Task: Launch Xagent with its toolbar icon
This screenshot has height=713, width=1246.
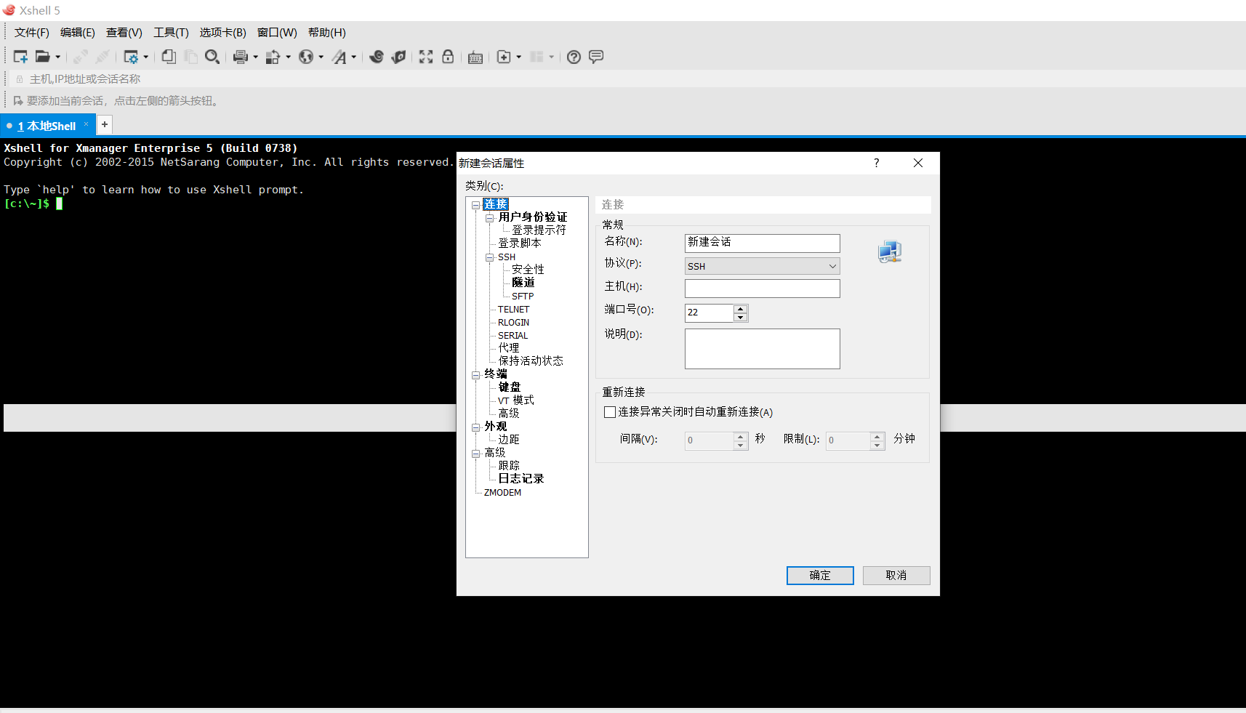Action: click(398, 57)
